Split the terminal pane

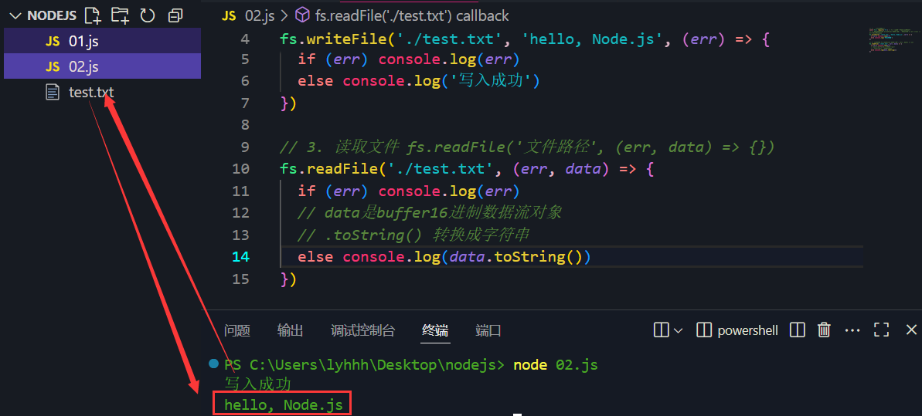pyautogui.click(x=797, y=330)
